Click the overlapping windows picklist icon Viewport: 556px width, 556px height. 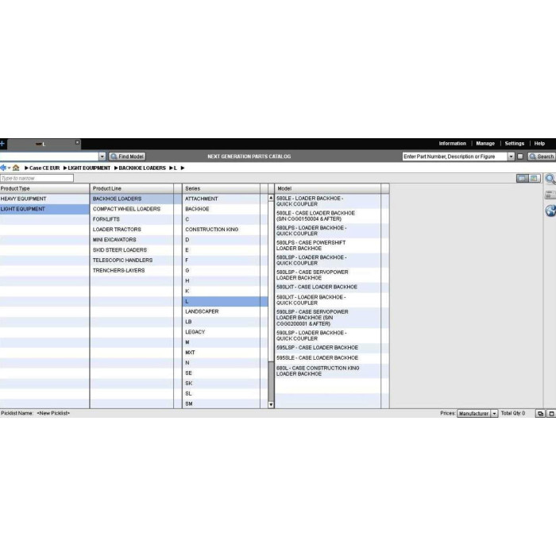click(540, 414)
